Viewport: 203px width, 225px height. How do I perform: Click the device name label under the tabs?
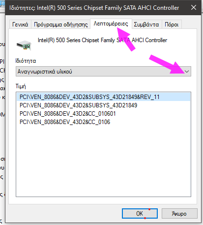tap(102, 40)
